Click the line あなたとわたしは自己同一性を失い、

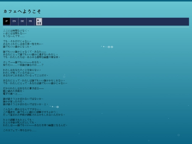click(23, 44)
